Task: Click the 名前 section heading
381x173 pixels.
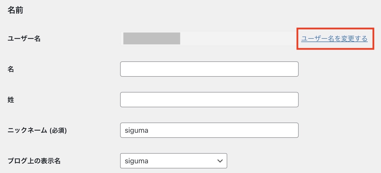Action: tap(15, 11)
